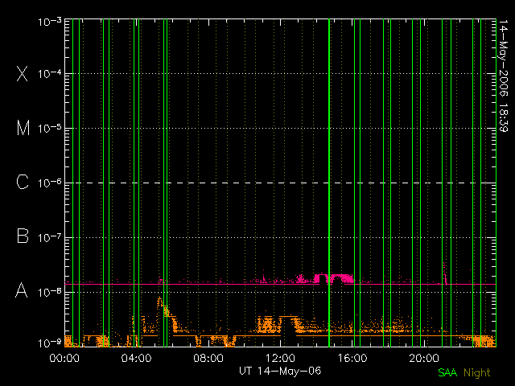
Task: Click the B flare class label
Action: [x=23, y=236]
